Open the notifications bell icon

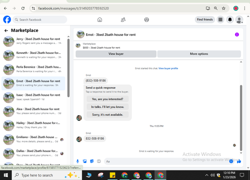pos(230,19)
